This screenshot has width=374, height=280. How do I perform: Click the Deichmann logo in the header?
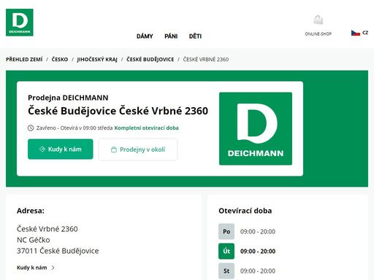click(x=20, y=23)
